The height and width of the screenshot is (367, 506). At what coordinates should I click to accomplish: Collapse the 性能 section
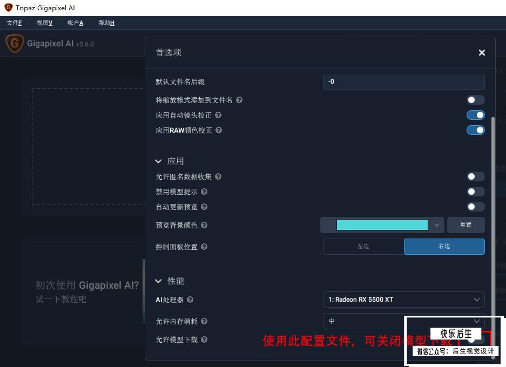click(x=158, y=281)
